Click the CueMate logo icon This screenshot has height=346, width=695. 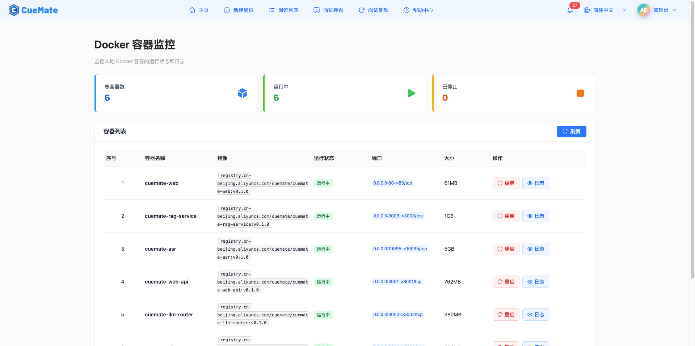13,10
